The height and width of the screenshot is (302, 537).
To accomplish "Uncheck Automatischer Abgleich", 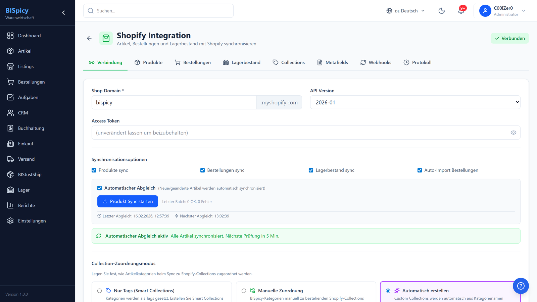I will [x=99, y=188].
